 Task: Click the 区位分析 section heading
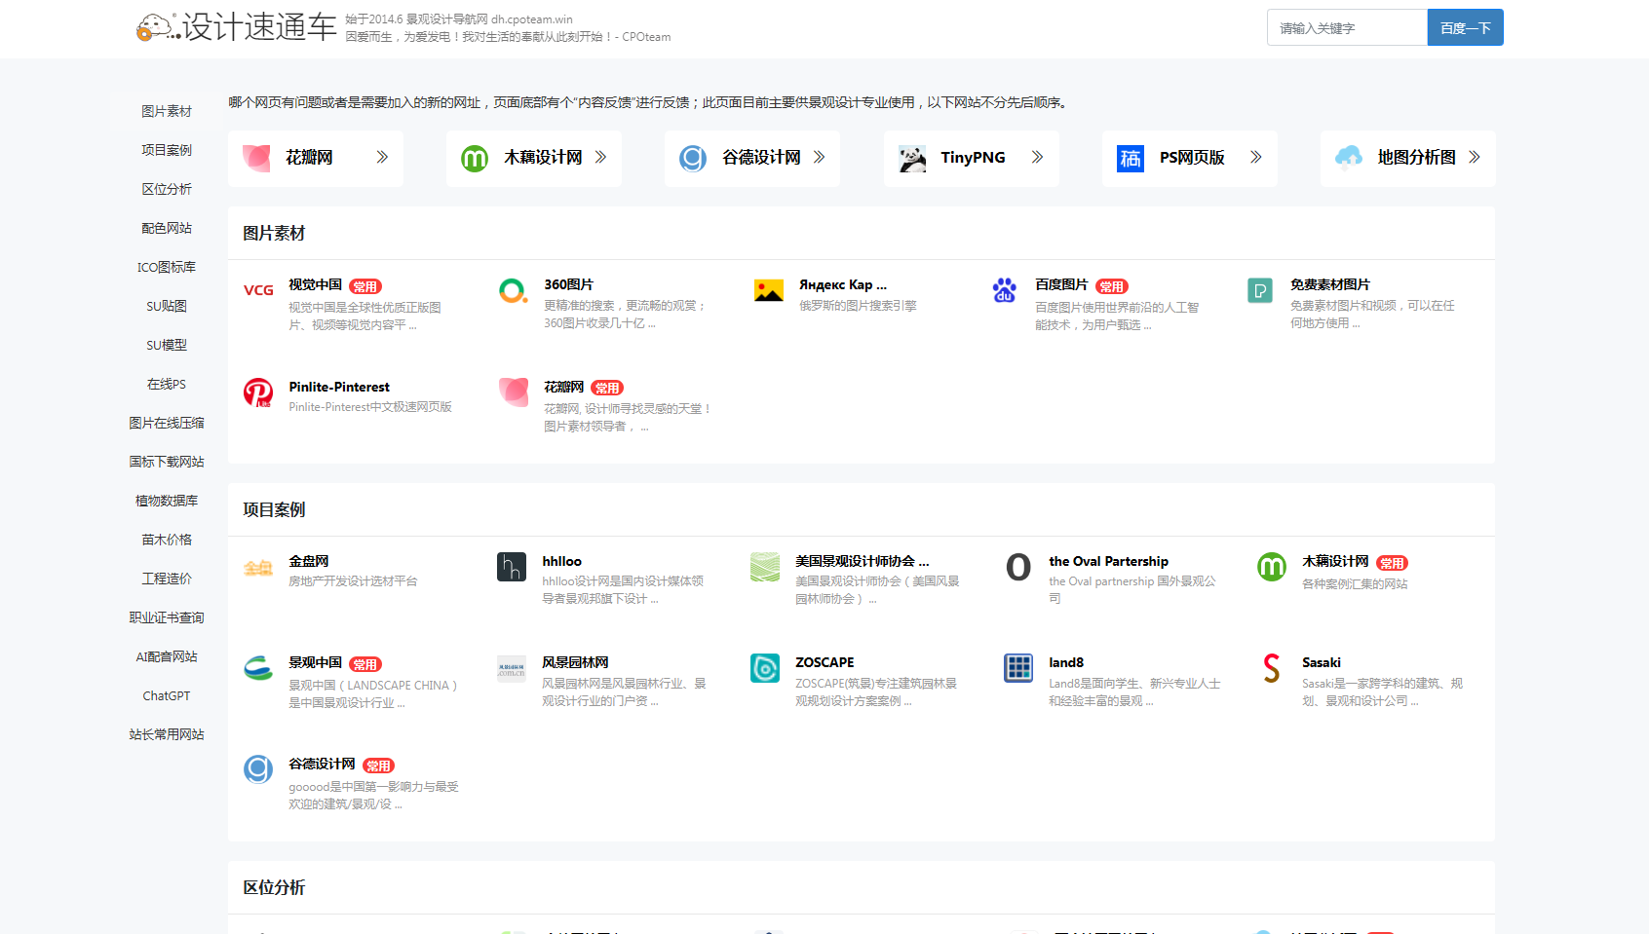[274, 887]
